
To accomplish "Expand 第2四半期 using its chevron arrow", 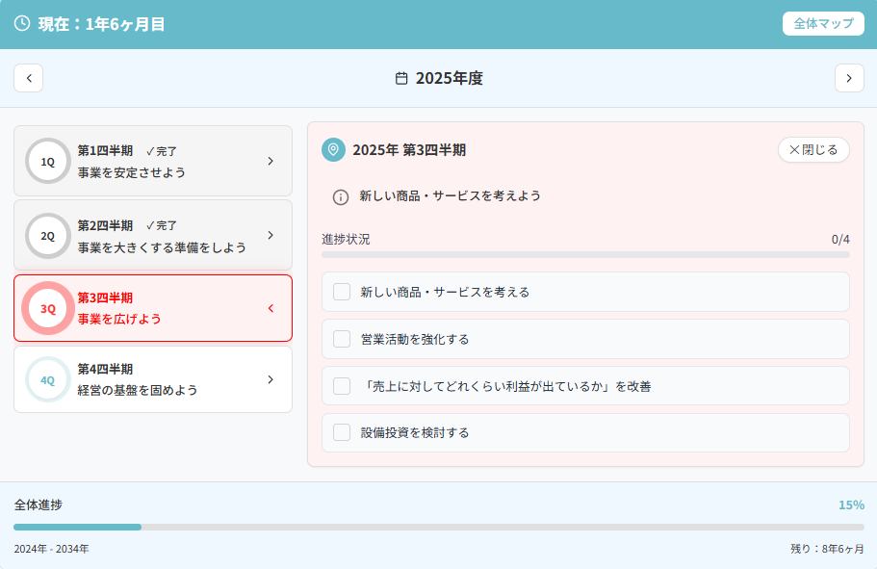I will [271, 235].
